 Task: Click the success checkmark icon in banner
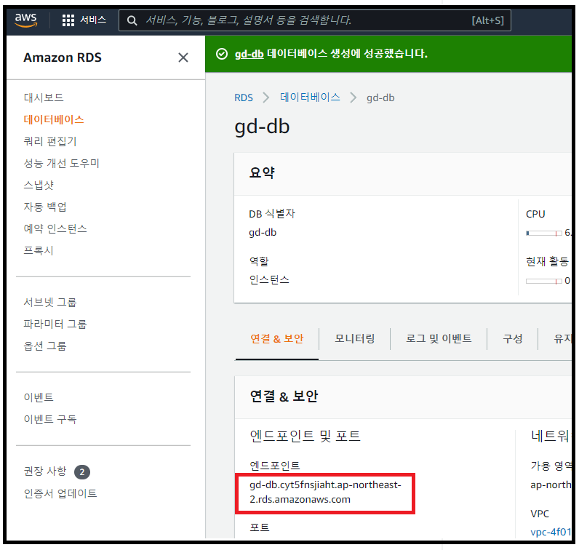[222, 54]
